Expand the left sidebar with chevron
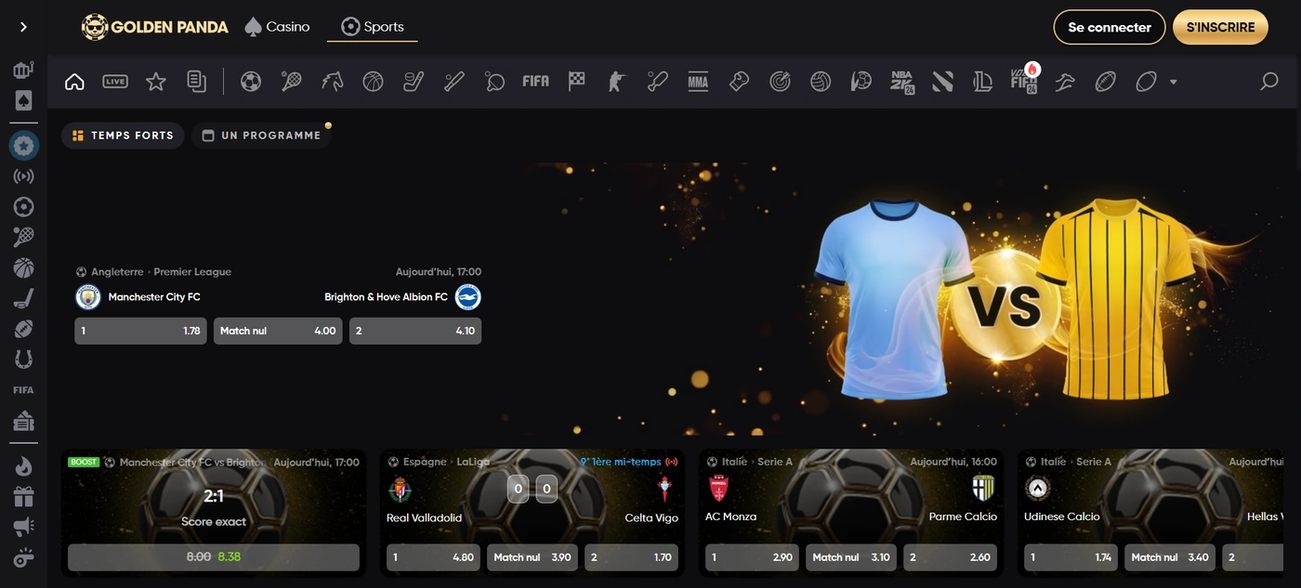This screenshot has width=1301, height=588. [23, 27]
